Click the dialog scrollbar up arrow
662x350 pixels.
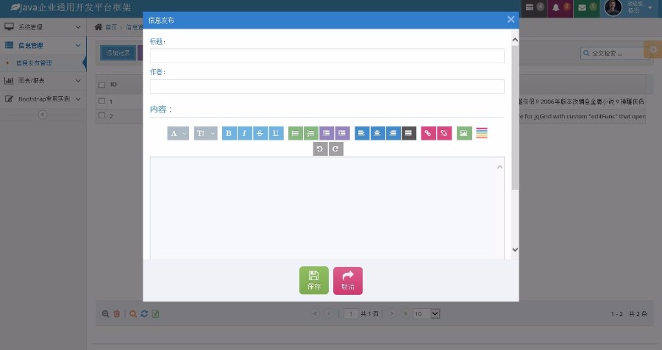click(515, 40)
